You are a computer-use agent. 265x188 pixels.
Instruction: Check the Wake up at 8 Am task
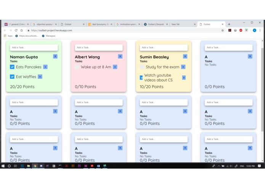[x=77, y=67]
